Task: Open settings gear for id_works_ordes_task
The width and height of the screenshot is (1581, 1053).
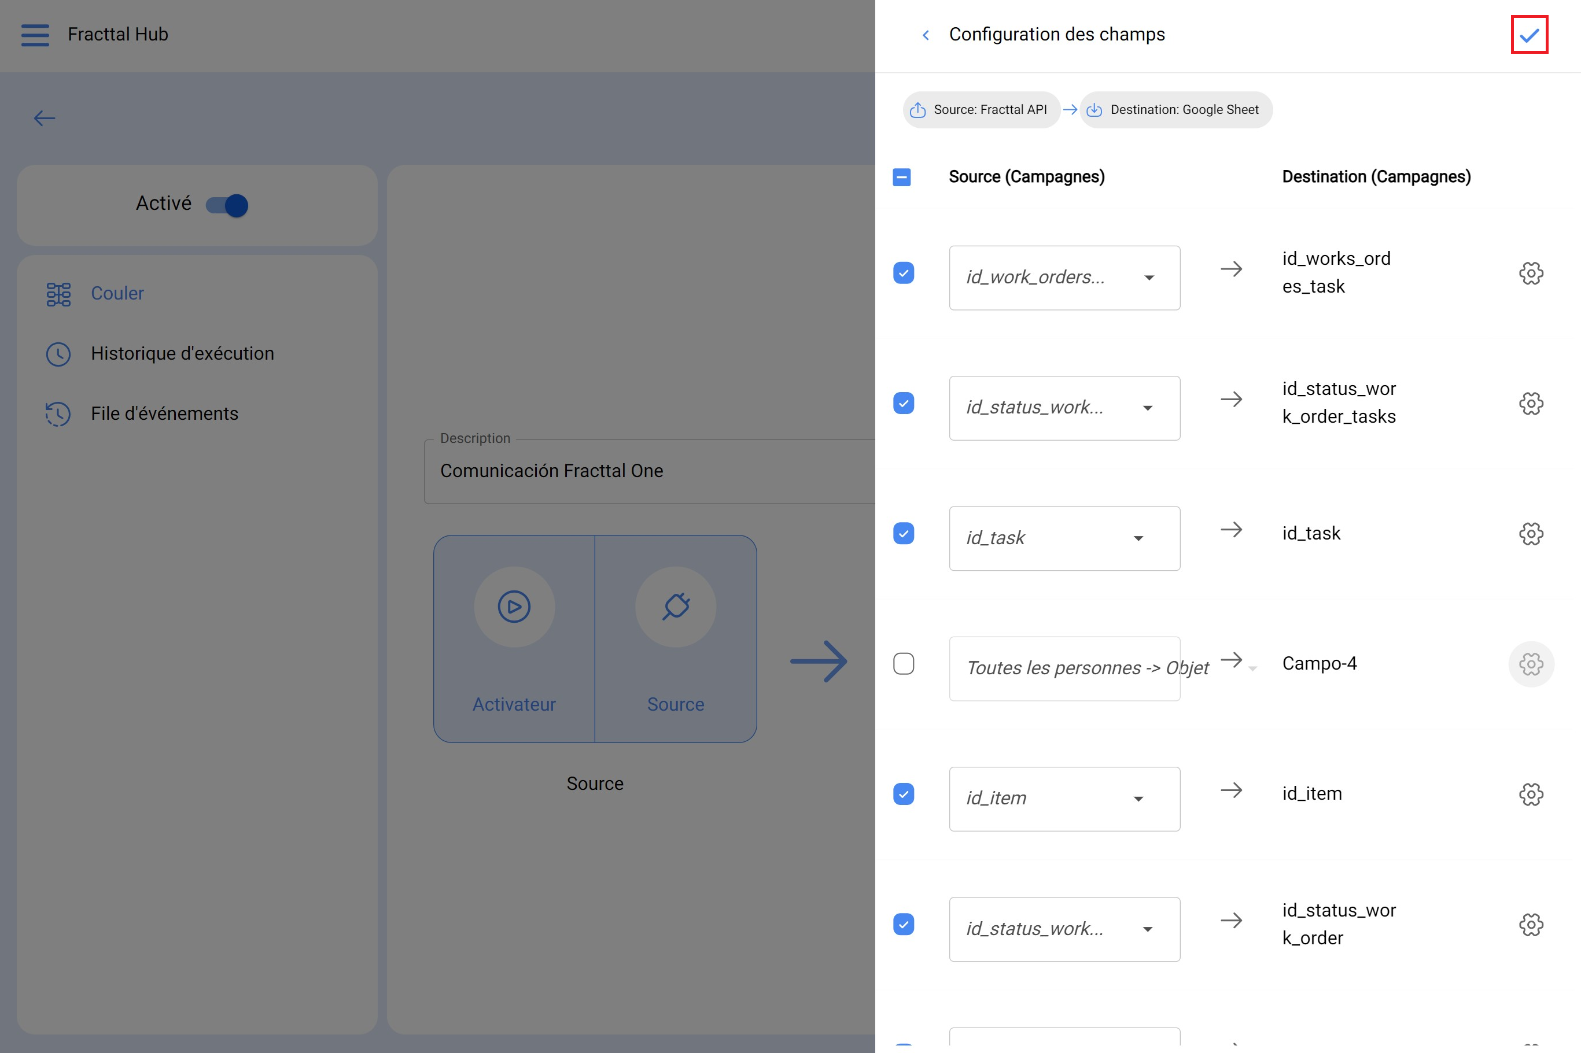Action: pos(1531,273)
